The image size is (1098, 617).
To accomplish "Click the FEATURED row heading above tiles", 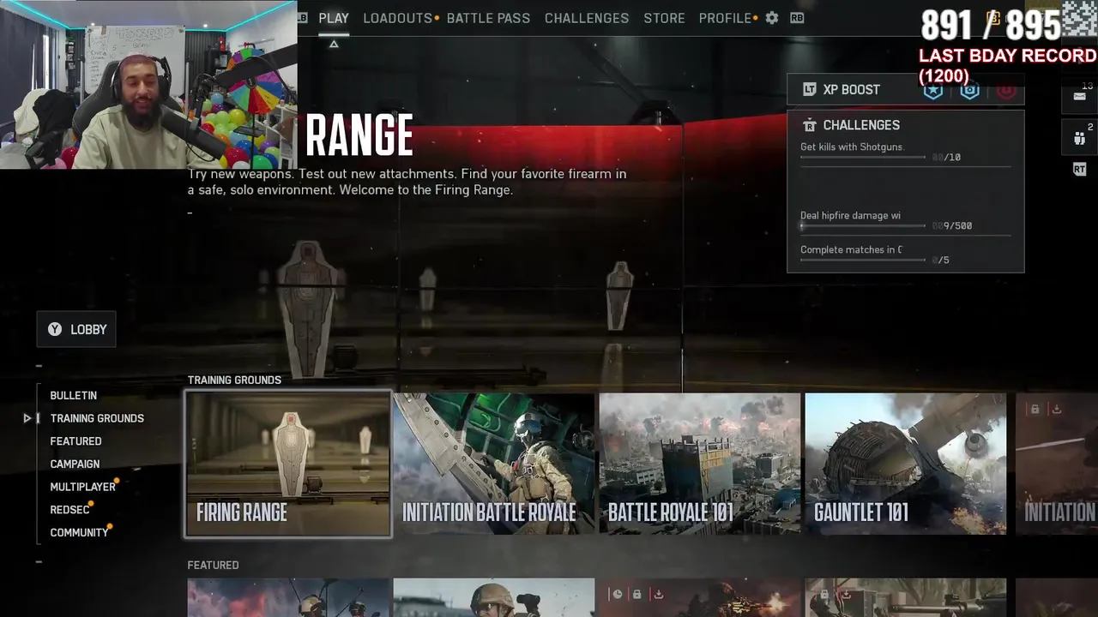I will (x=213, y=565).
